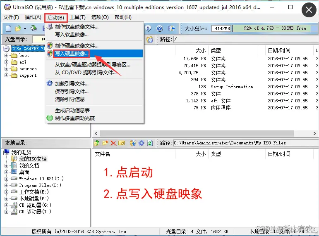Open the 帮助(H) menu
This screenshot has height=236, width=319.
(123, 17)
